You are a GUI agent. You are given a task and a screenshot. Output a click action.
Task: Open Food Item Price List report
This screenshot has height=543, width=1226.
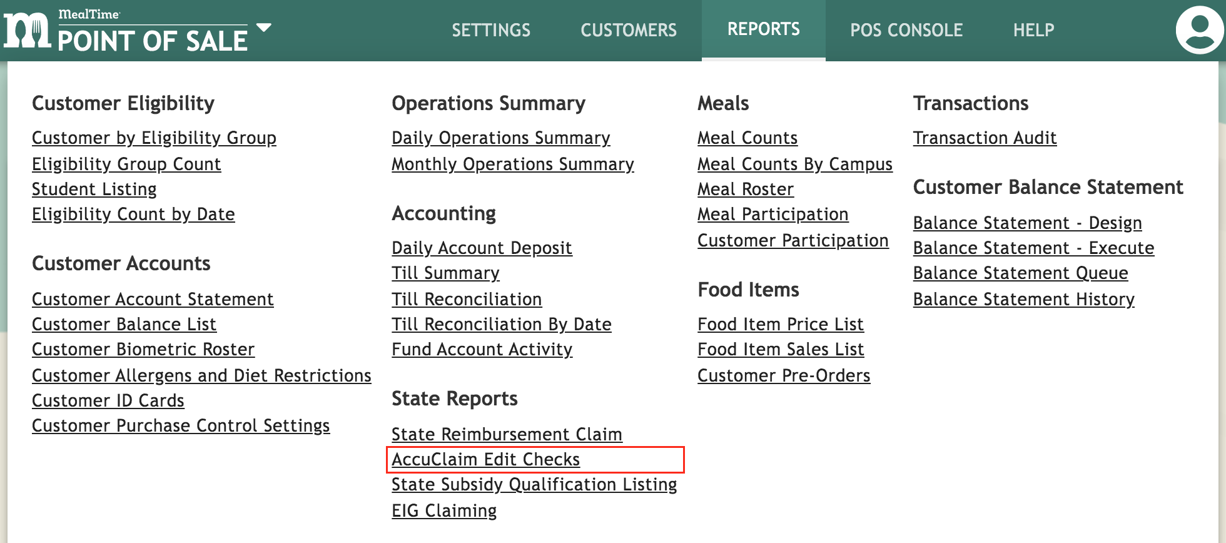(x=781, y=324)
